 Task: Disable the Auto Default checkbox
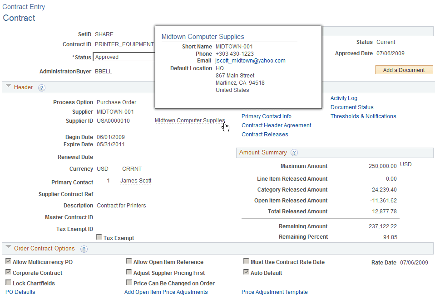(x=246, y=272)
